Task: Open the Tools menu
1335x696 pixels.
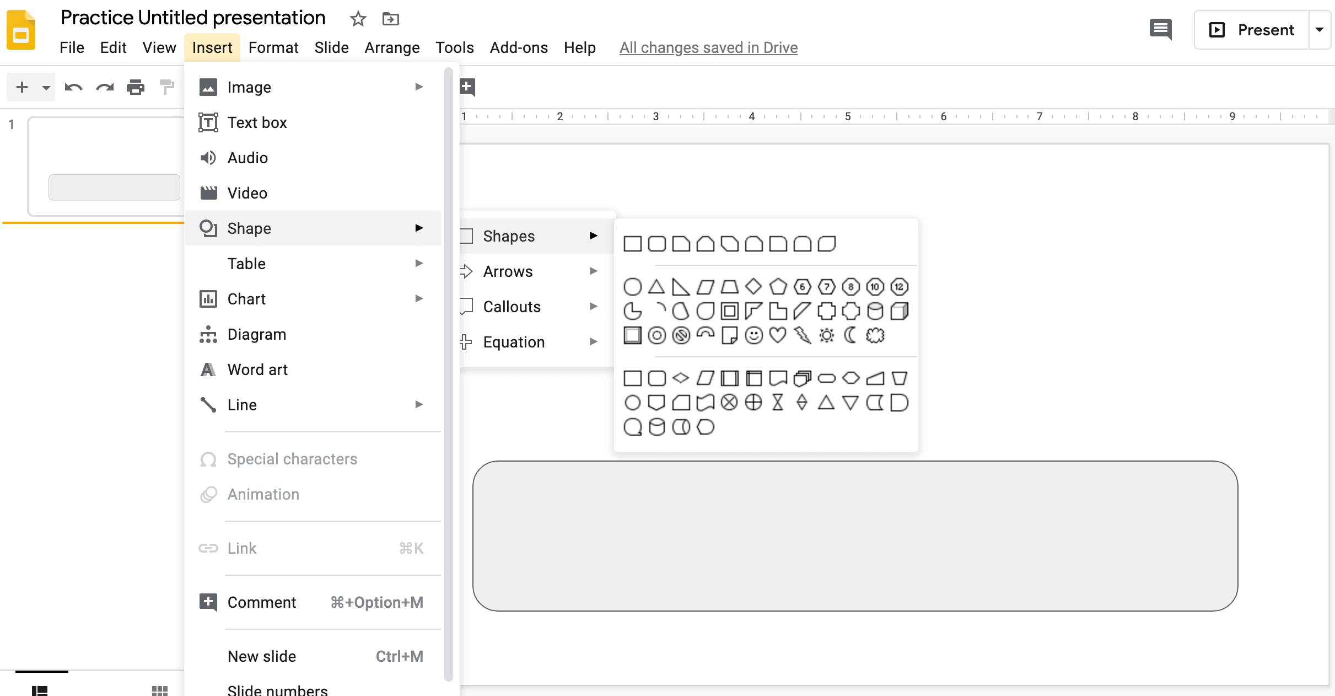Action: tap(455, 47)
